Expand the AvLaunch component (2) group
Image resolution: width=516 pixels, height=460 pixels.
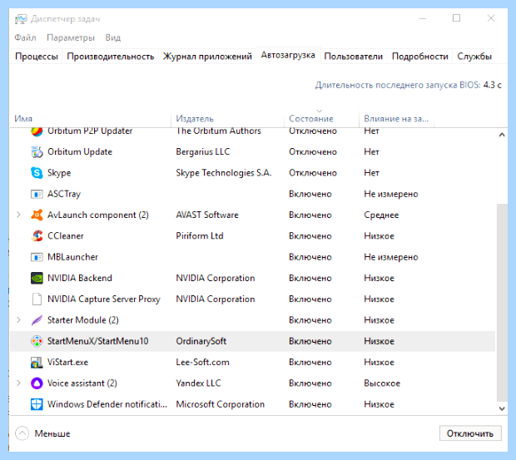pyautogui.click(x=19, y=215)
